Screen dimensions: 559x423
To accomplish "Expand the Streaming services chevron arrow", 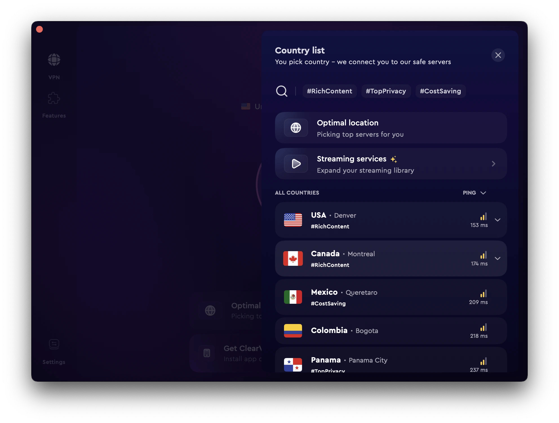I will point(494,164).
